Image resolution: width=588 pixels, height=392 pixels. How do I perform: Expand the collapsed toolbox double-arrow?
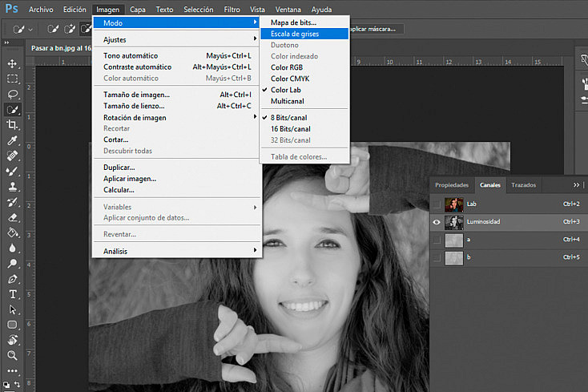(6, 42)
